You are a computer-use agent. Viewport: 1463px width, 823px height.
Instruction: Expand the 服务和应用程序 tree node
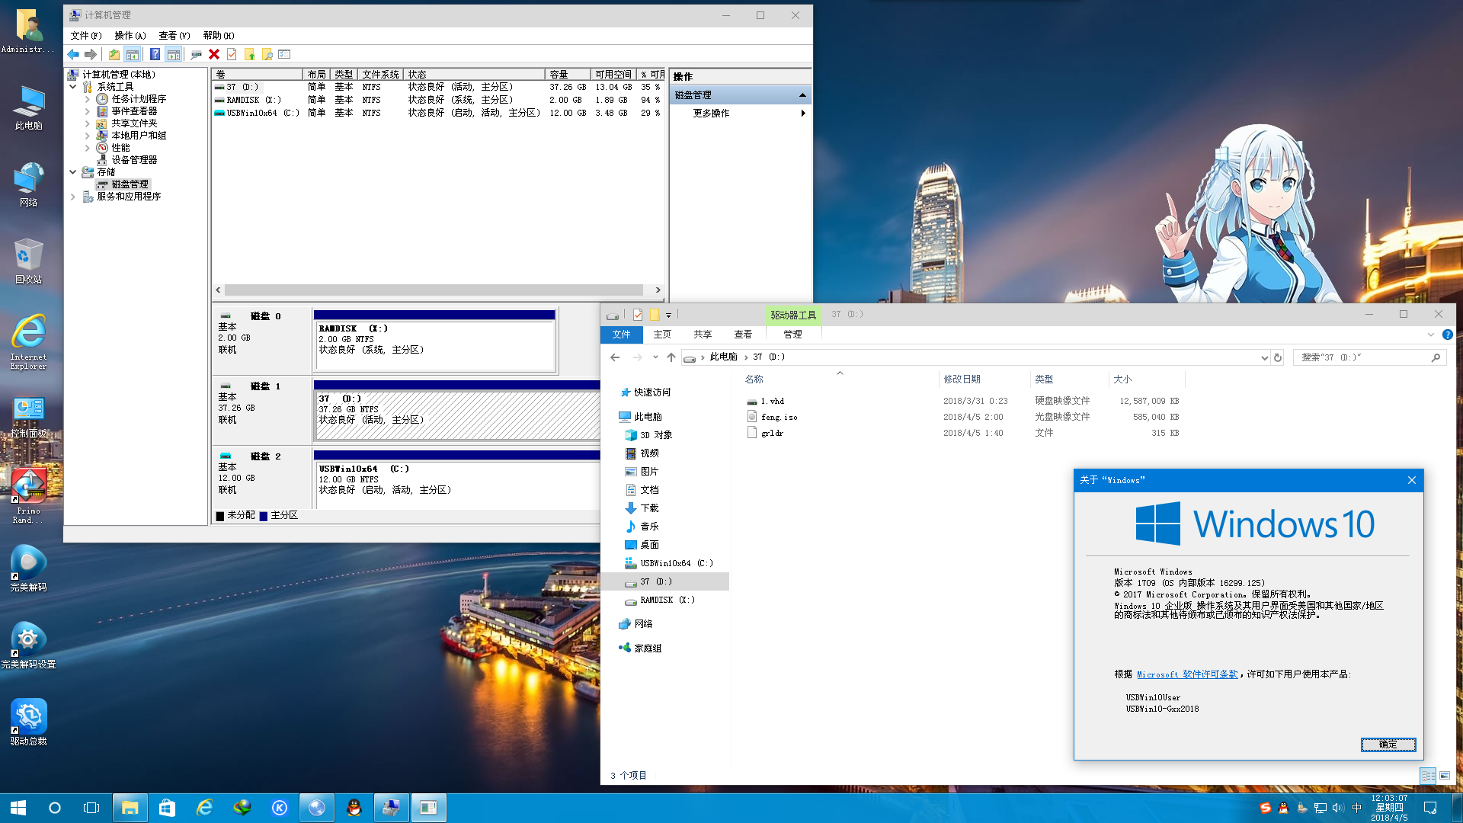point(73,197)
